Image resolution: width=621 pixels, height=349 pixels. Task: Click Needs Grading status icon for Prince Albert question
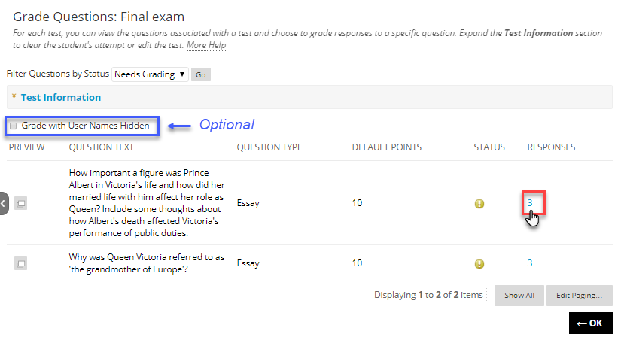[479, 203]
